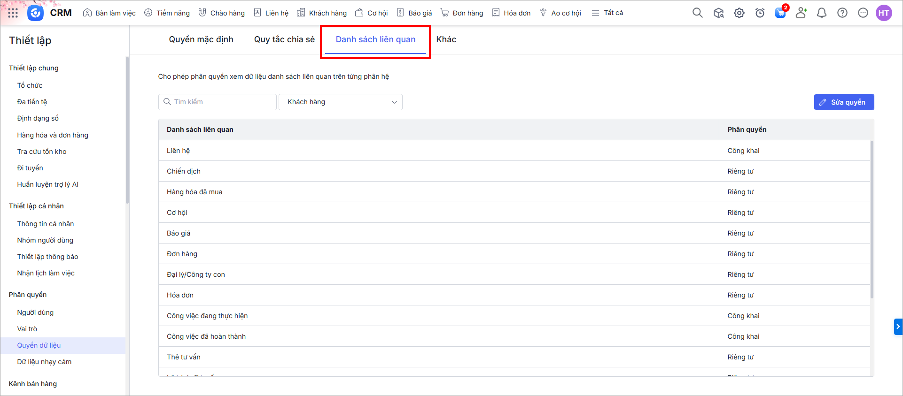Click the Sửa quyền button
Image resolution: width=903 pixels, height=396 pixels.
pos(844,102)
